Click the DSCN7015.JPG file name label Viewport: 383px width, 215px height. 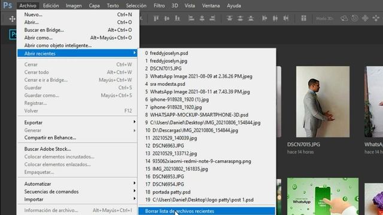(x=303, y=145)
